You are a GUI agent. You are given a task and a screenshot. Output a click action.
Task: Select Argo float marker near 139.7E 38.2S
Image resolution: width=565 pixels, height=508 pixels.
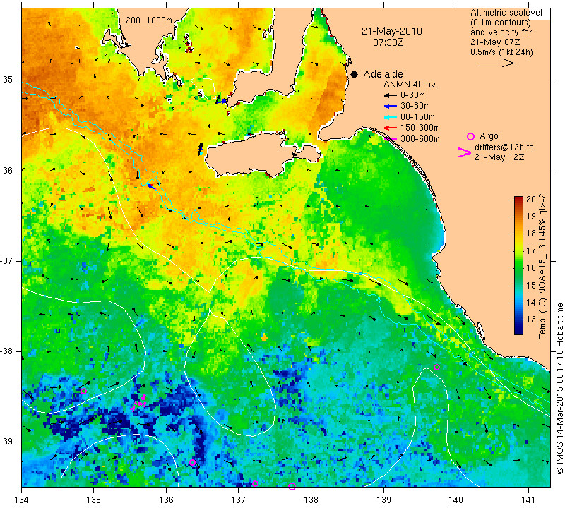(436, 367)
